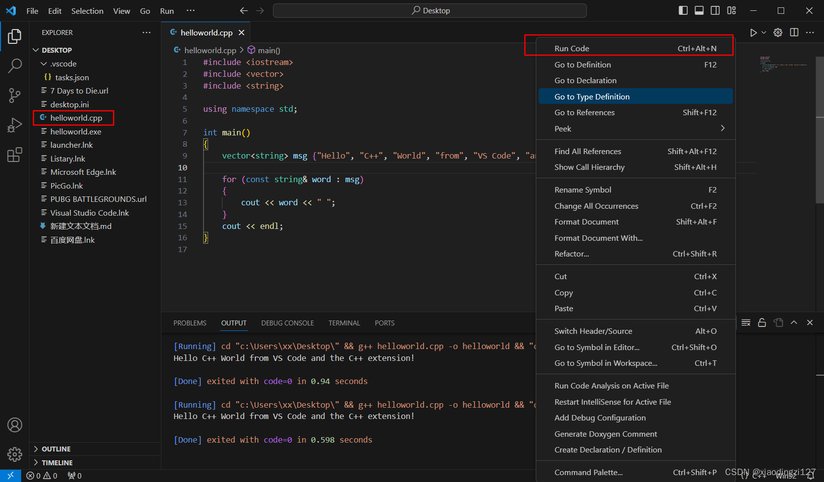Toggle the Secondary Side Bar layout icon

click(715, 10)
